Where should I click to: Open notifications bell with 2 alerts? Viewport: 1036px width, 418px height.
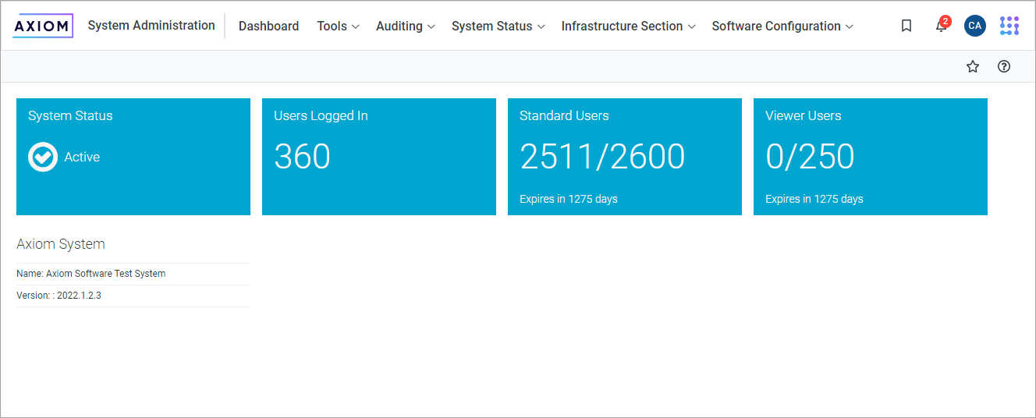tap(942, 27)
